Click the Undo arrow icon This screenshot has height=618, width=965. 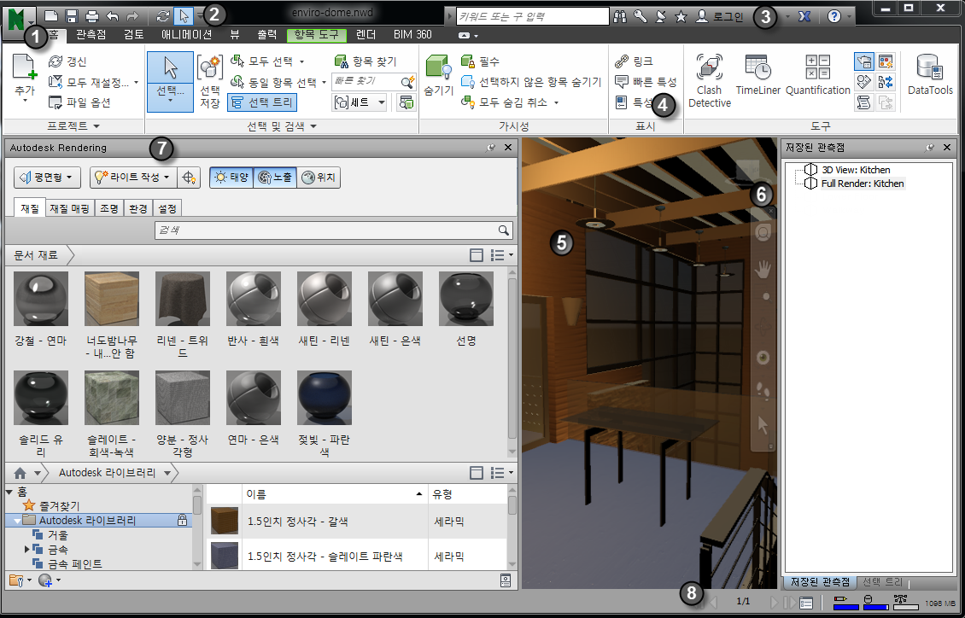tap(111, 16)
